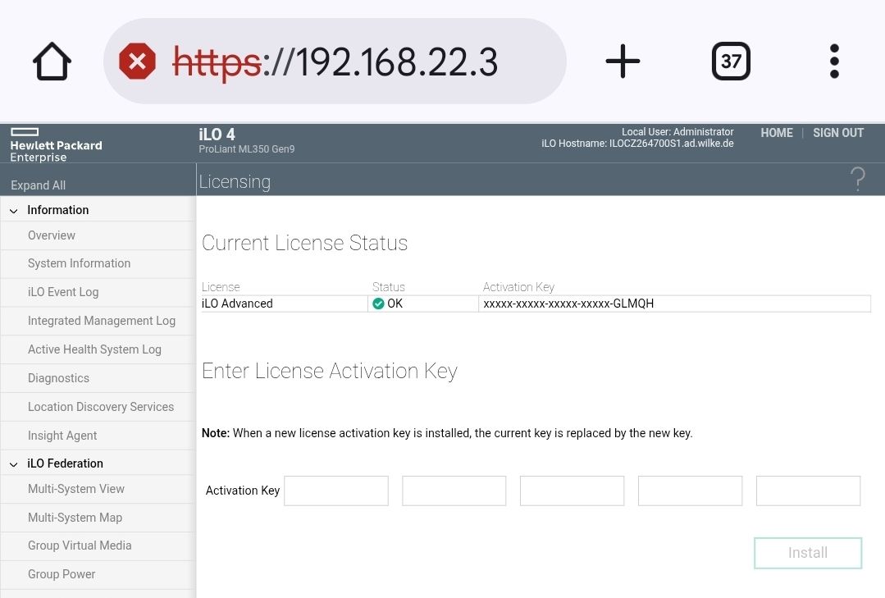Click Expand All in the sidebar
Screen dimensions: 885x598
pos(38,185)
